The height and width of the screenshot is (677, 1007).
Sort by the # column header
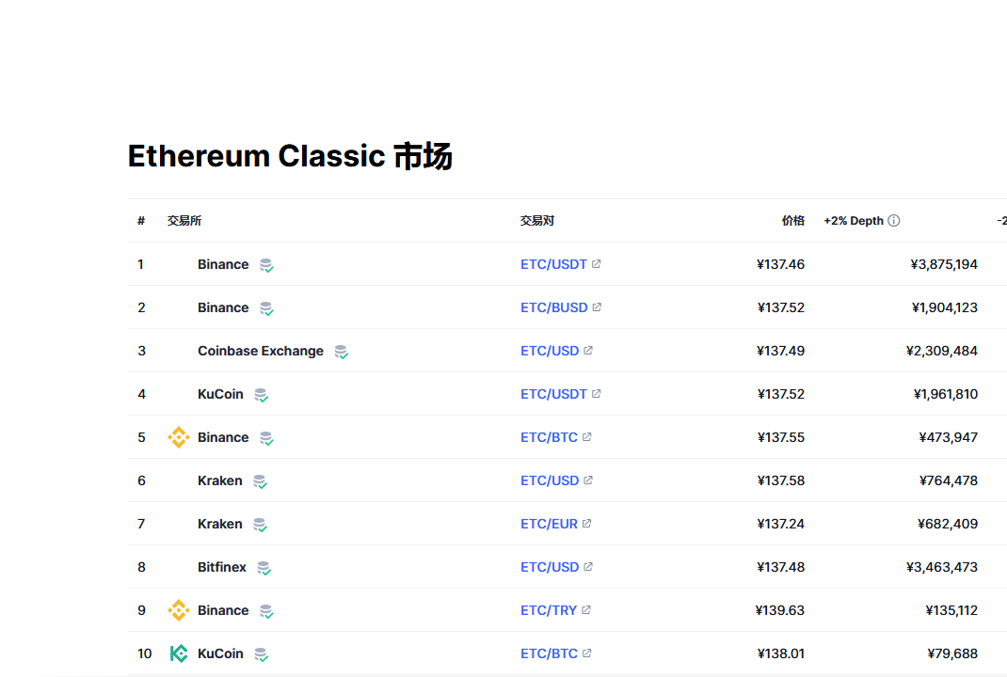141,221
